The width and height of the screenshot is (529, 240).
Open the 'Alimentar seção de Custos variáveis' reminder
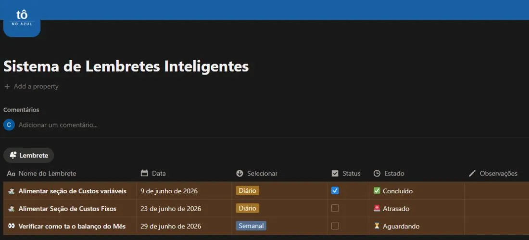[x=73, y=191]
